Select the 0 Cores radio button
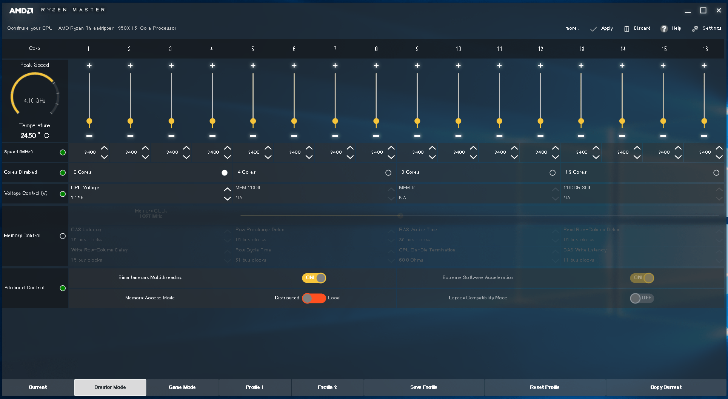This screenshot has width=728, height=399. tap(224, 173)
